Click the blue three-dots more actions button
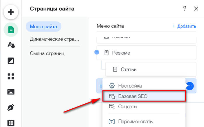The image size is (204, 127). coord(190,86)
